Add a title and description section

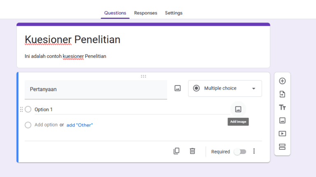click(282, 108)
